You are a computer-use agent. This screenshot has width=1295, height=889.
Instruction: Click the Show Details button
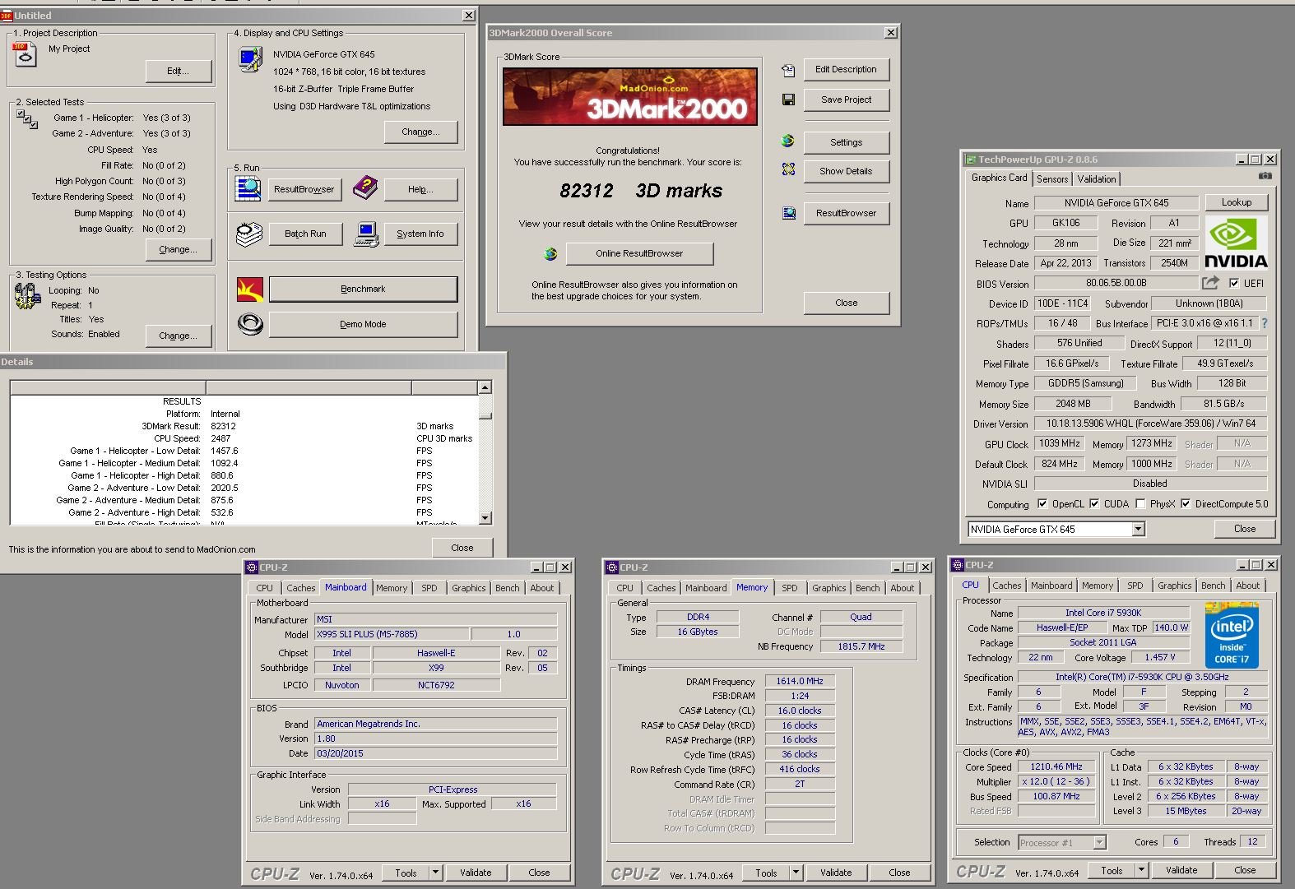[x=846, y=171]
